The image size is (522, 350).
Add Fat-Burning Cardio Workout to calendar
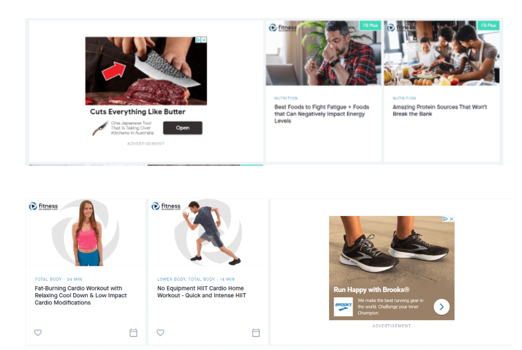(x=133, y=332)
